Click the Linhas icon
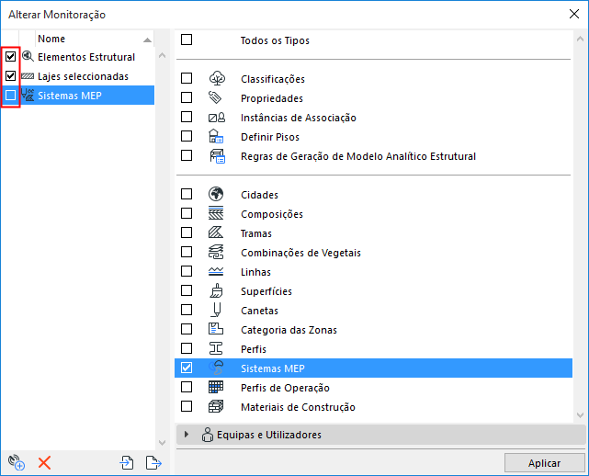 point(216,272)
